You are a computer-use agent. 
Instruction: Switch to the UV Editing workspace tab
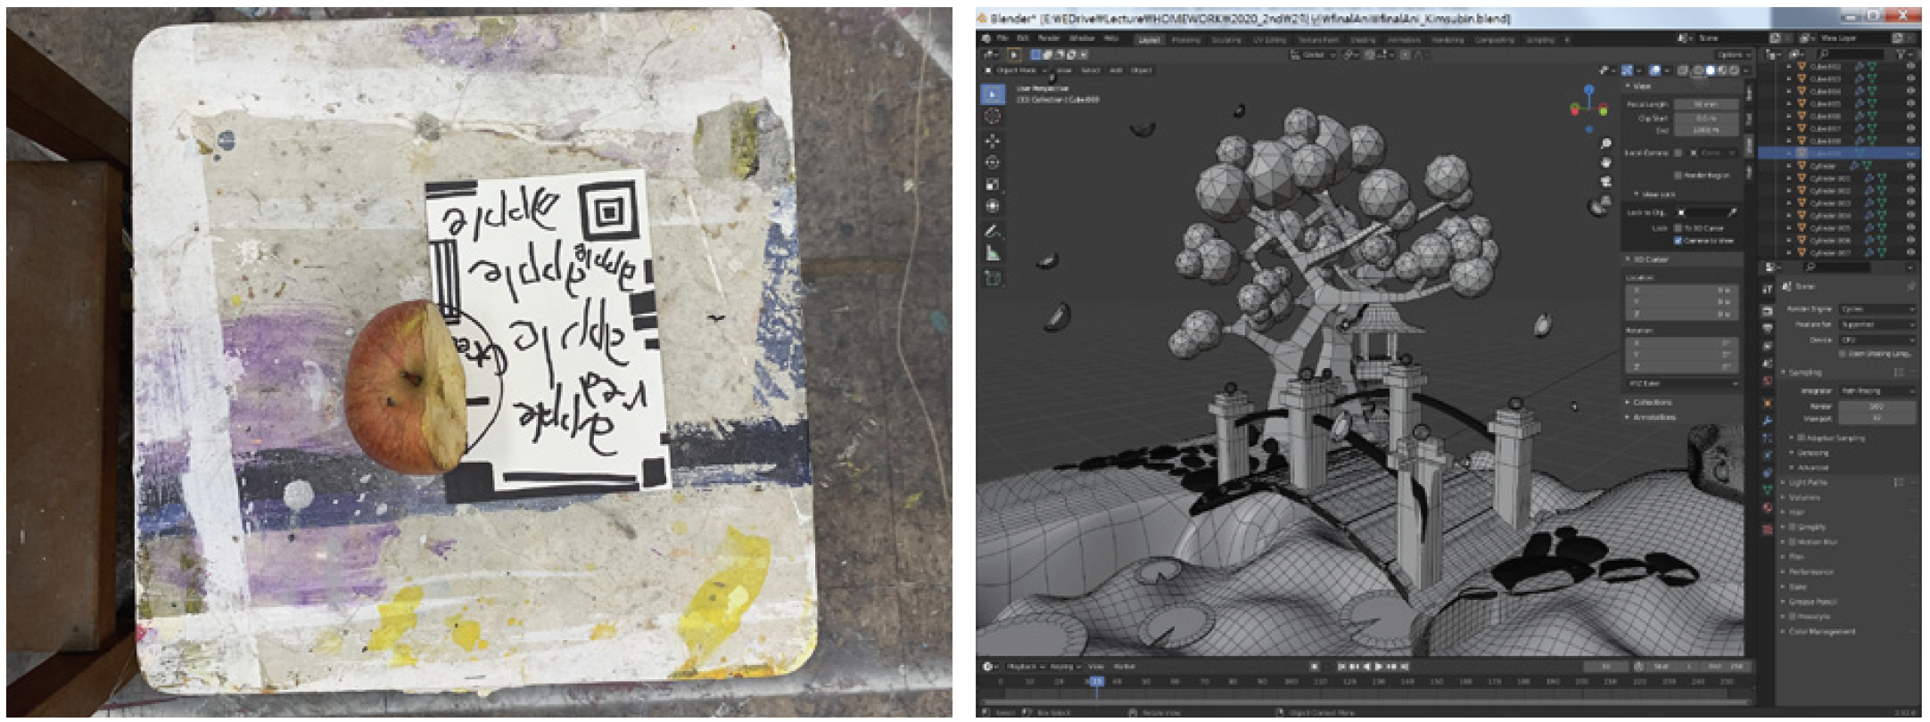[x=1269, y=40]
